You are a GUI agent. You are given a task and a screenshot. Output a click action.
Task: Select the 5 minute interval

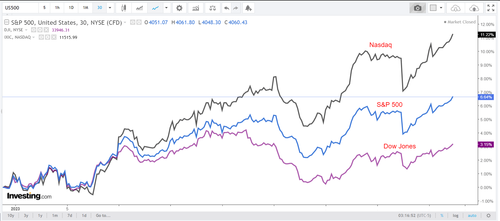pyautogui.click(x=44, y=8)
